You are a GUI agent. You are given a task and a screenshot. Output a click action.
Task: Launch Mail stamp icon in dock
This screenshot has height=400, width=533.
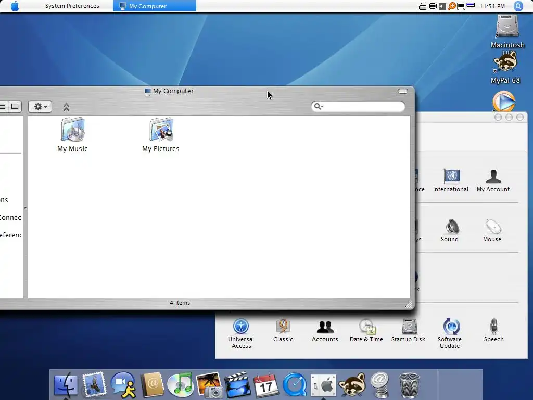click(x=94, y=384)
